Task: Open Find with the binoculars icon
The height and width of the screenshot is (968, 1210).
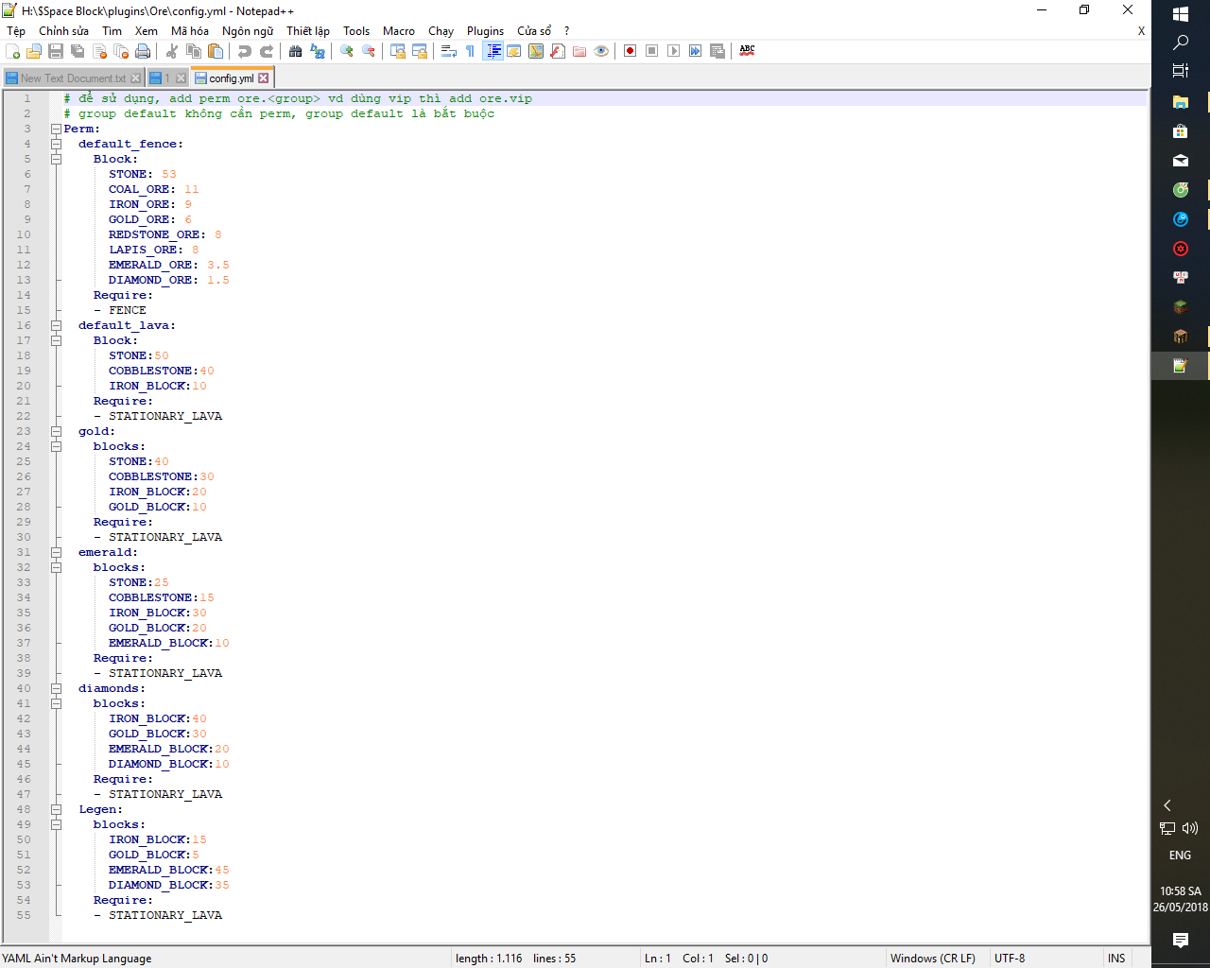Action: coord(296,51)
